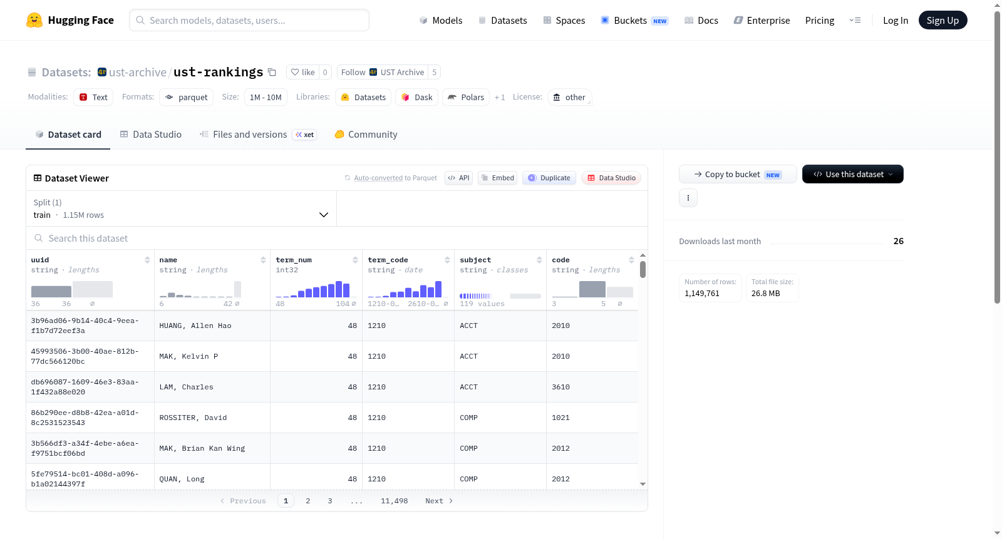Go to the Community tab
The width and height of the screenshot is (1002, 539).
point(366,134)
